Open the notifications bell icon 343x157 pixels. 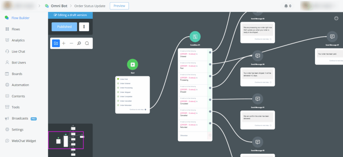tap(286, 6)
